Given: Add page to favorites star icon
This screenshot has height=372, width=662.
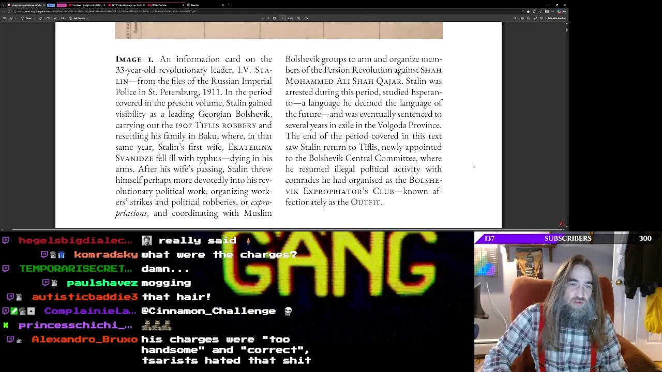Looking at the screenshot, I should (528, 11).
